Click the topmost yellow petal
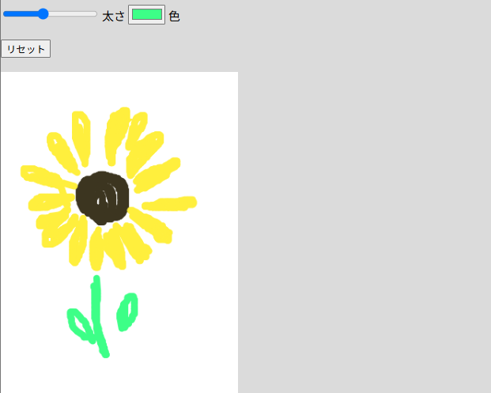Image resolution: width=491 pixels, height=393 pixels. pyautogui.click(x=118, y=136)
